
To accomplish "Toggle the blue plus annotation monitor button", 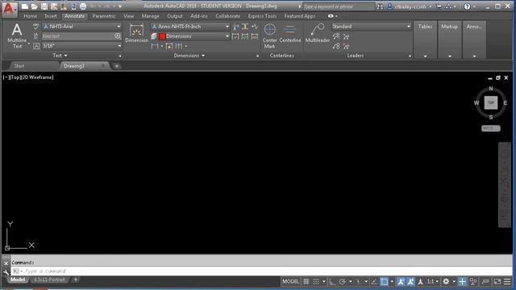I will (x=462, y=281).
